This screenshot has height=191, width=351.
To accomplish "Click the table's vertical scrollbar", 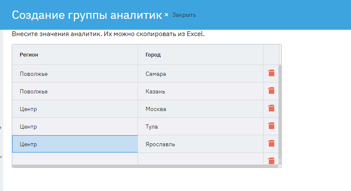I will [x=280, y=113].
